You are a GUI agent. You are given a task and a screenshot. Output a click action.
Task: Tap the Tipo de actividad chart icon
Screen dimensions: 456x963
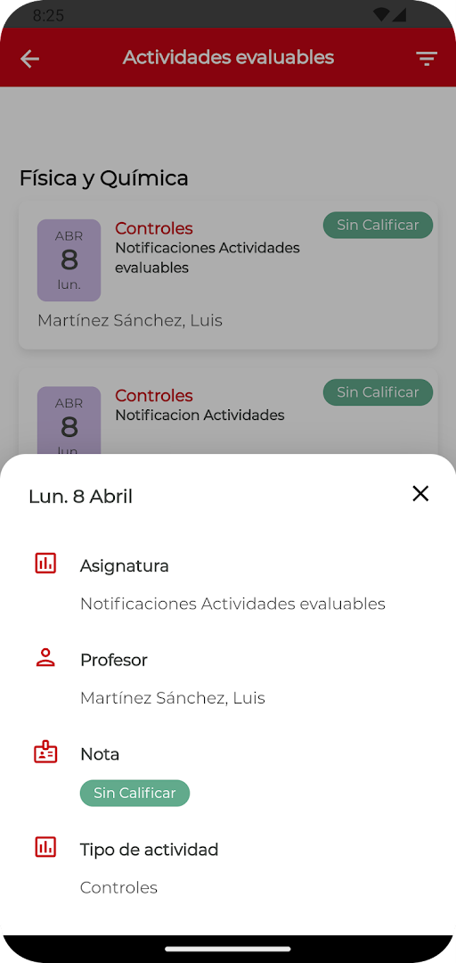point(45,848)
